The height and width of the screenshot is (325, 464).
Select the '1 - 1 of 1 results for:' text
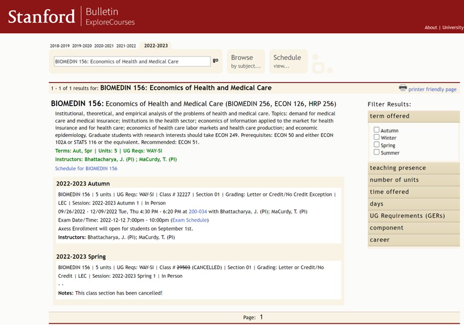(x=75, y=88)
